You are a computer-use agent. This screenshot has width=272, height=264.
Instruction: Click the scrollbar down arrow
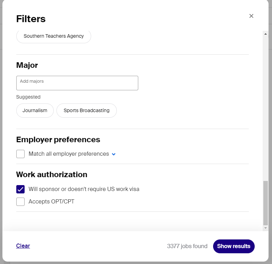[265, 228]
